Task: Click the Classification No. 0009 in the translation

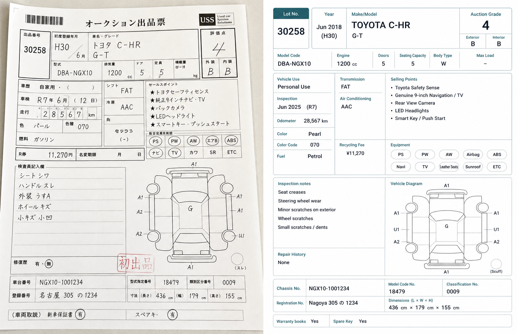Action: 453,292
